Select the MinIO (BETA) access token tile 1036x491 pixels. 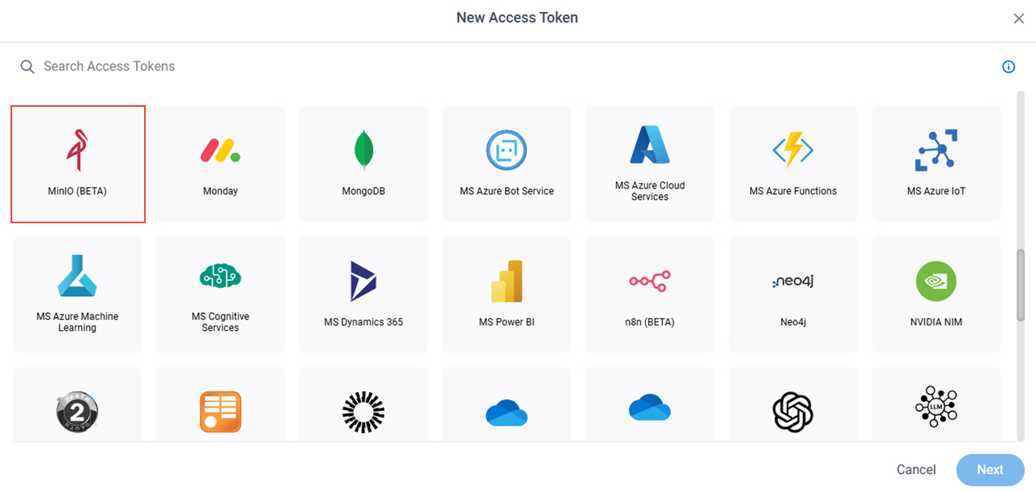click(x=78, y=163)
